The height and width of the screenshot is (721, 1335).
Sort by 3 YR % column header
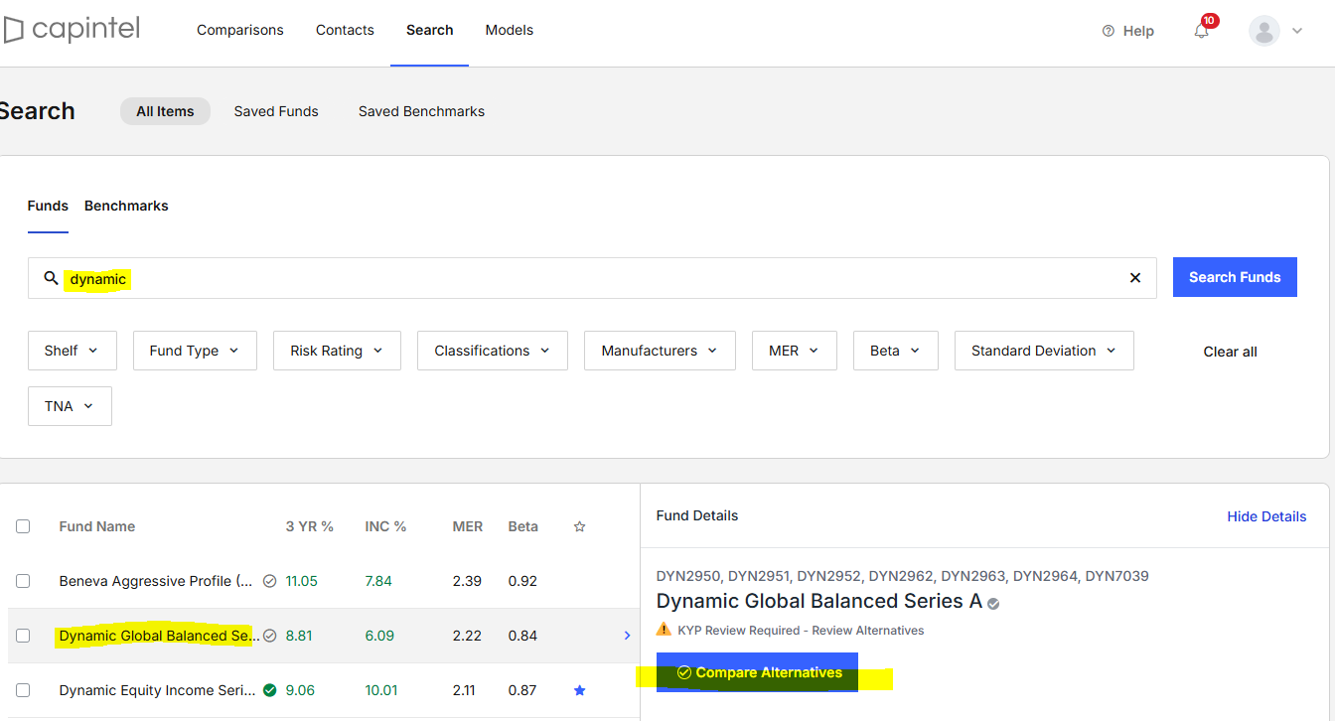click(310, 526)
